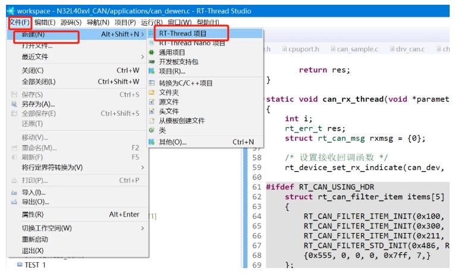The height and width of the screenshot is (277, 455).
Task: Click the RT-Thread Studio title bar logo
Action: (11, 11)
